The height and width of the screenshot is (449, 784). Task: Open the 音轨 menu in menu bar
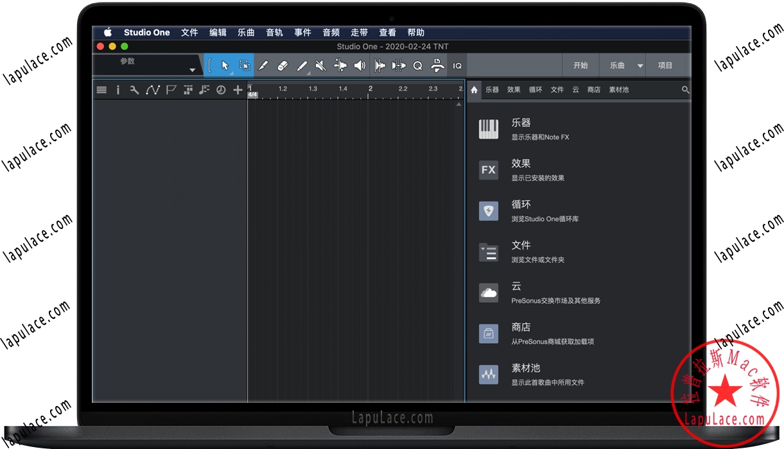click(x=274, y=33)
